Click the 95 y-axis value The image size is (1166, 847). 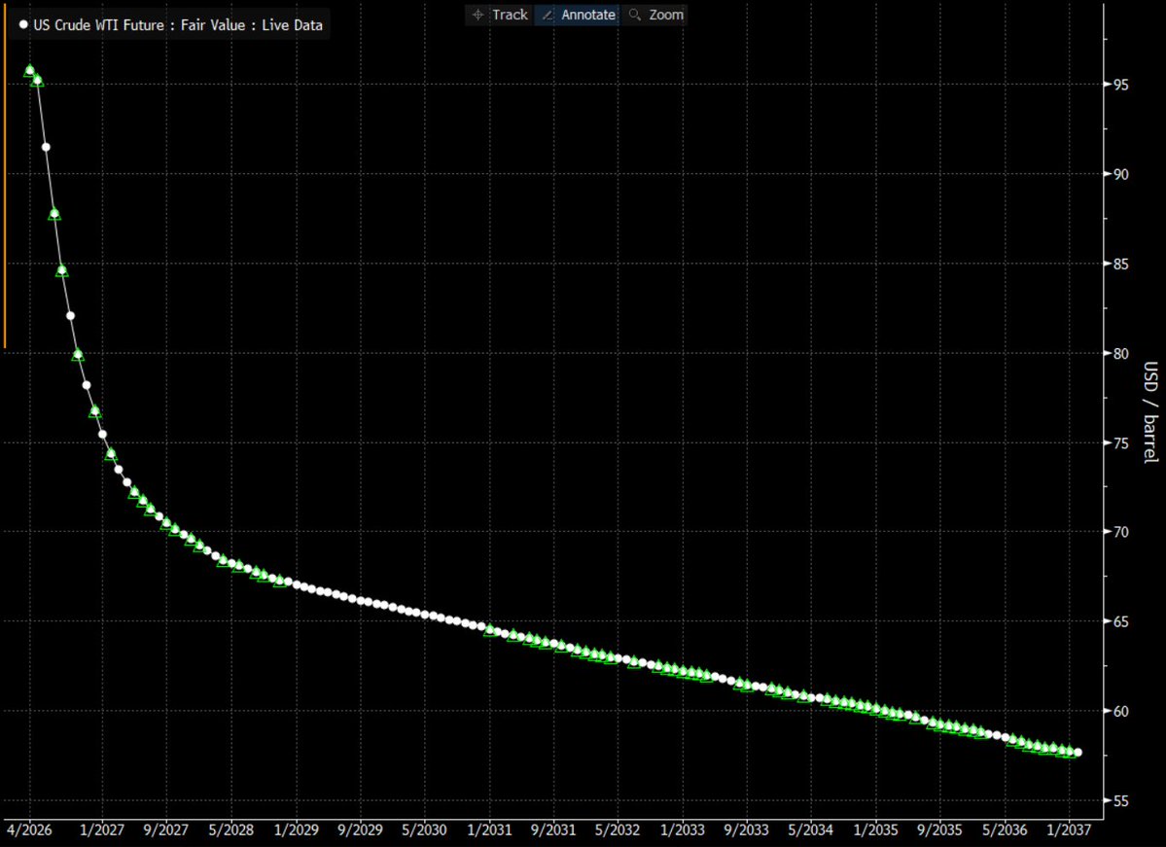click(x=1120, y=85)
